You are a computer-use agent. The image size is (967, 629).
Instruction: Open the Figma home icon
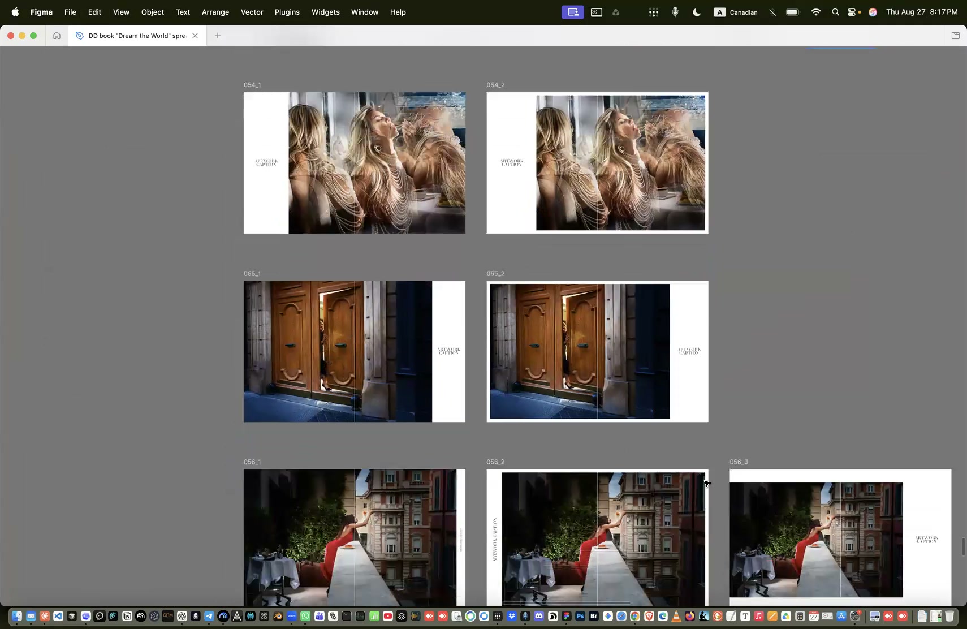click(57, 36)
